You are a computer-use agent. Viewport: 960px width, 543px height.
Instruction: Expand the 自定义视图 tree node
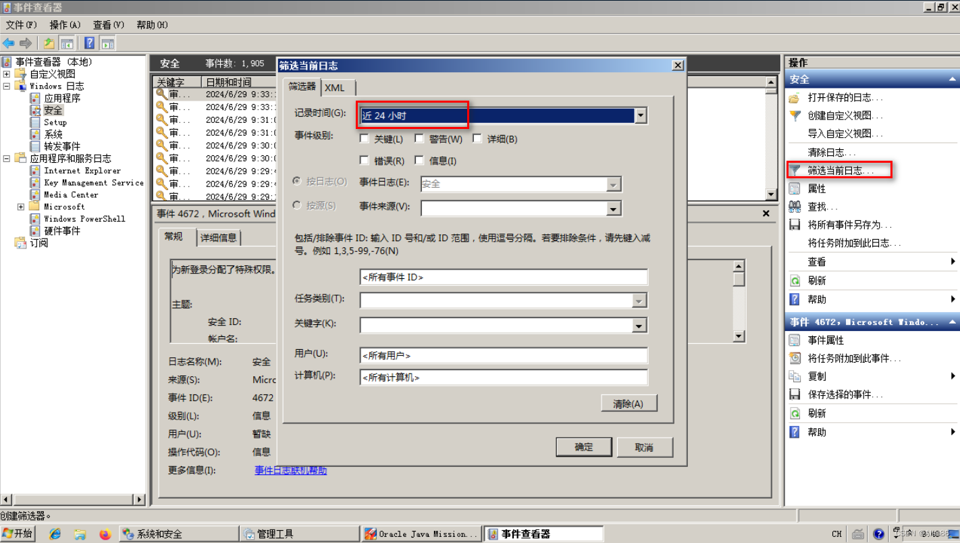(x=7, y=74)
